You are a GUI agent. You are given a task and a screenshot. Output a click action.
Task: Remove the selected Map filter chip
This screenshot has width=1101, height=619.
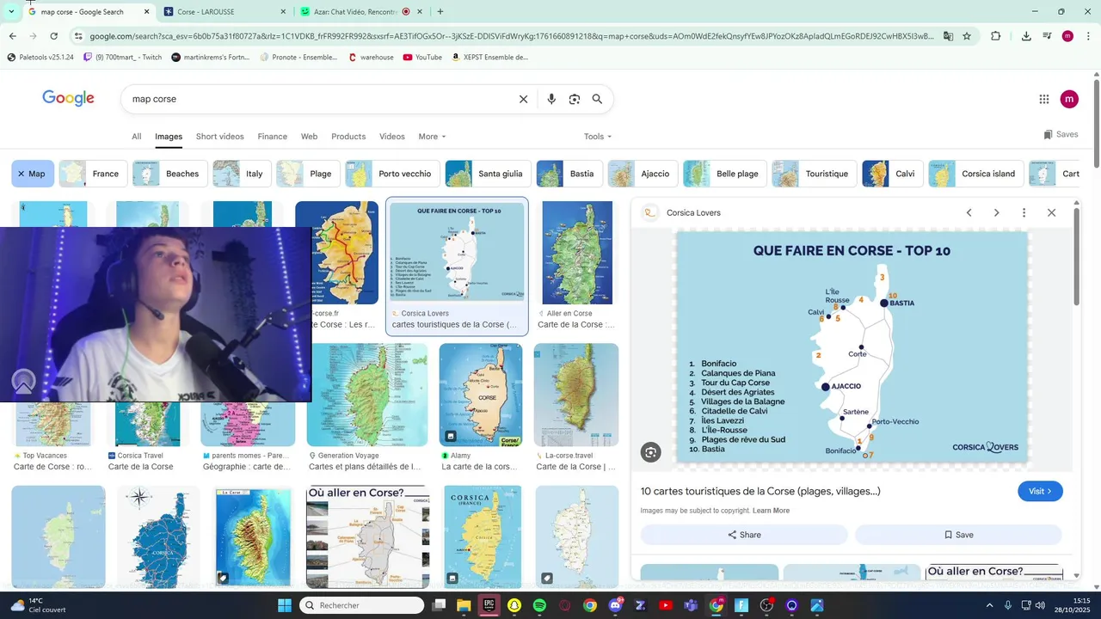click(33, 174)
